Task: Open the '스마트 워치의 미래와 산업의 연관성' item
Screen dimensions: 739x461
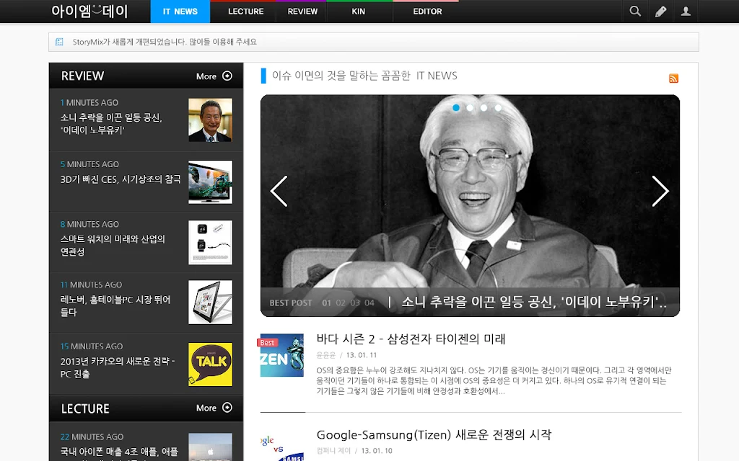Action: click(113, 245)
